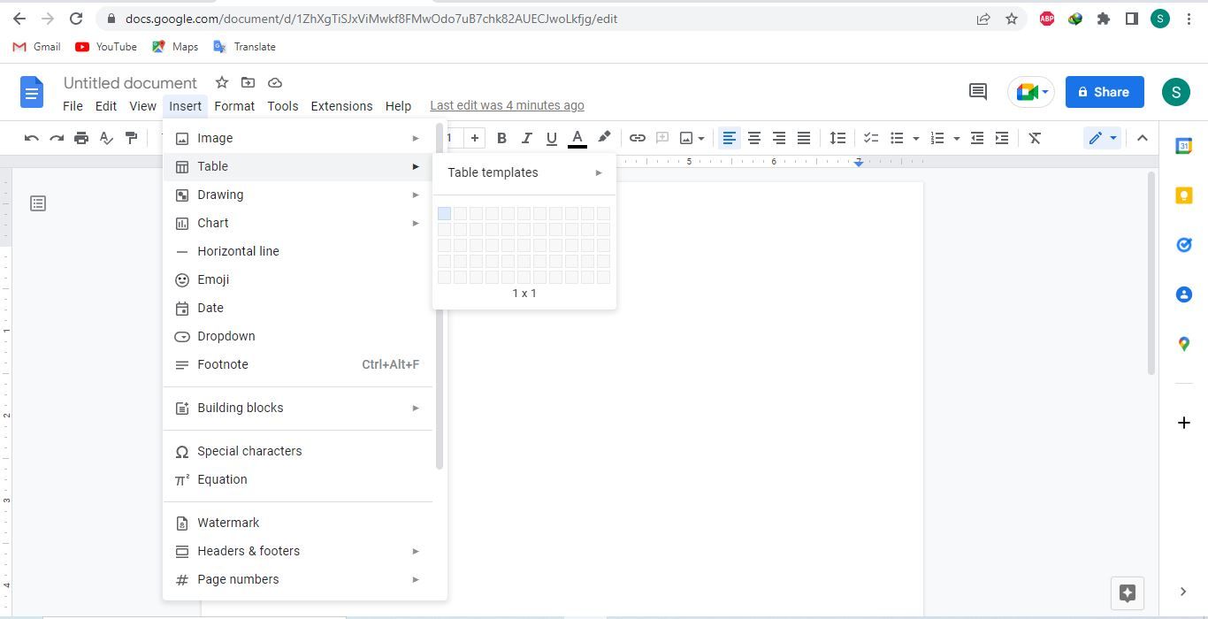Open the Google Meet call dropdown

coord(1031,92)
